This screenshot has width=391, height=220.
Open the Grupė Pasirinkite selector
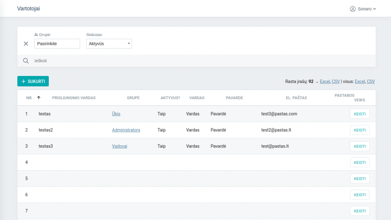click(x=57, y=44)
